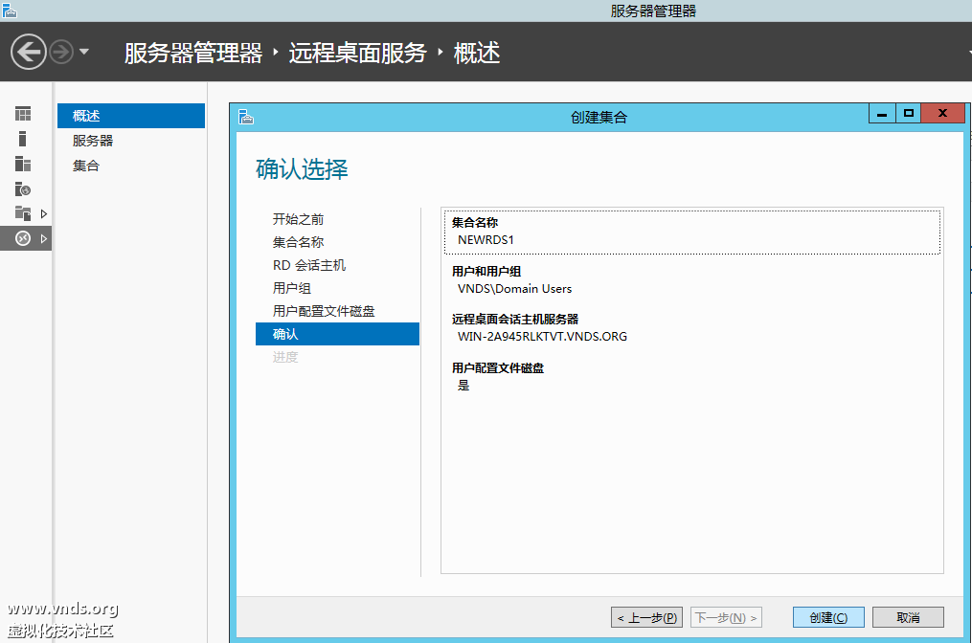Screen dimensions: 972x643
Task: Click the 集合名称 heading in the summary
Action: [475, 222]
